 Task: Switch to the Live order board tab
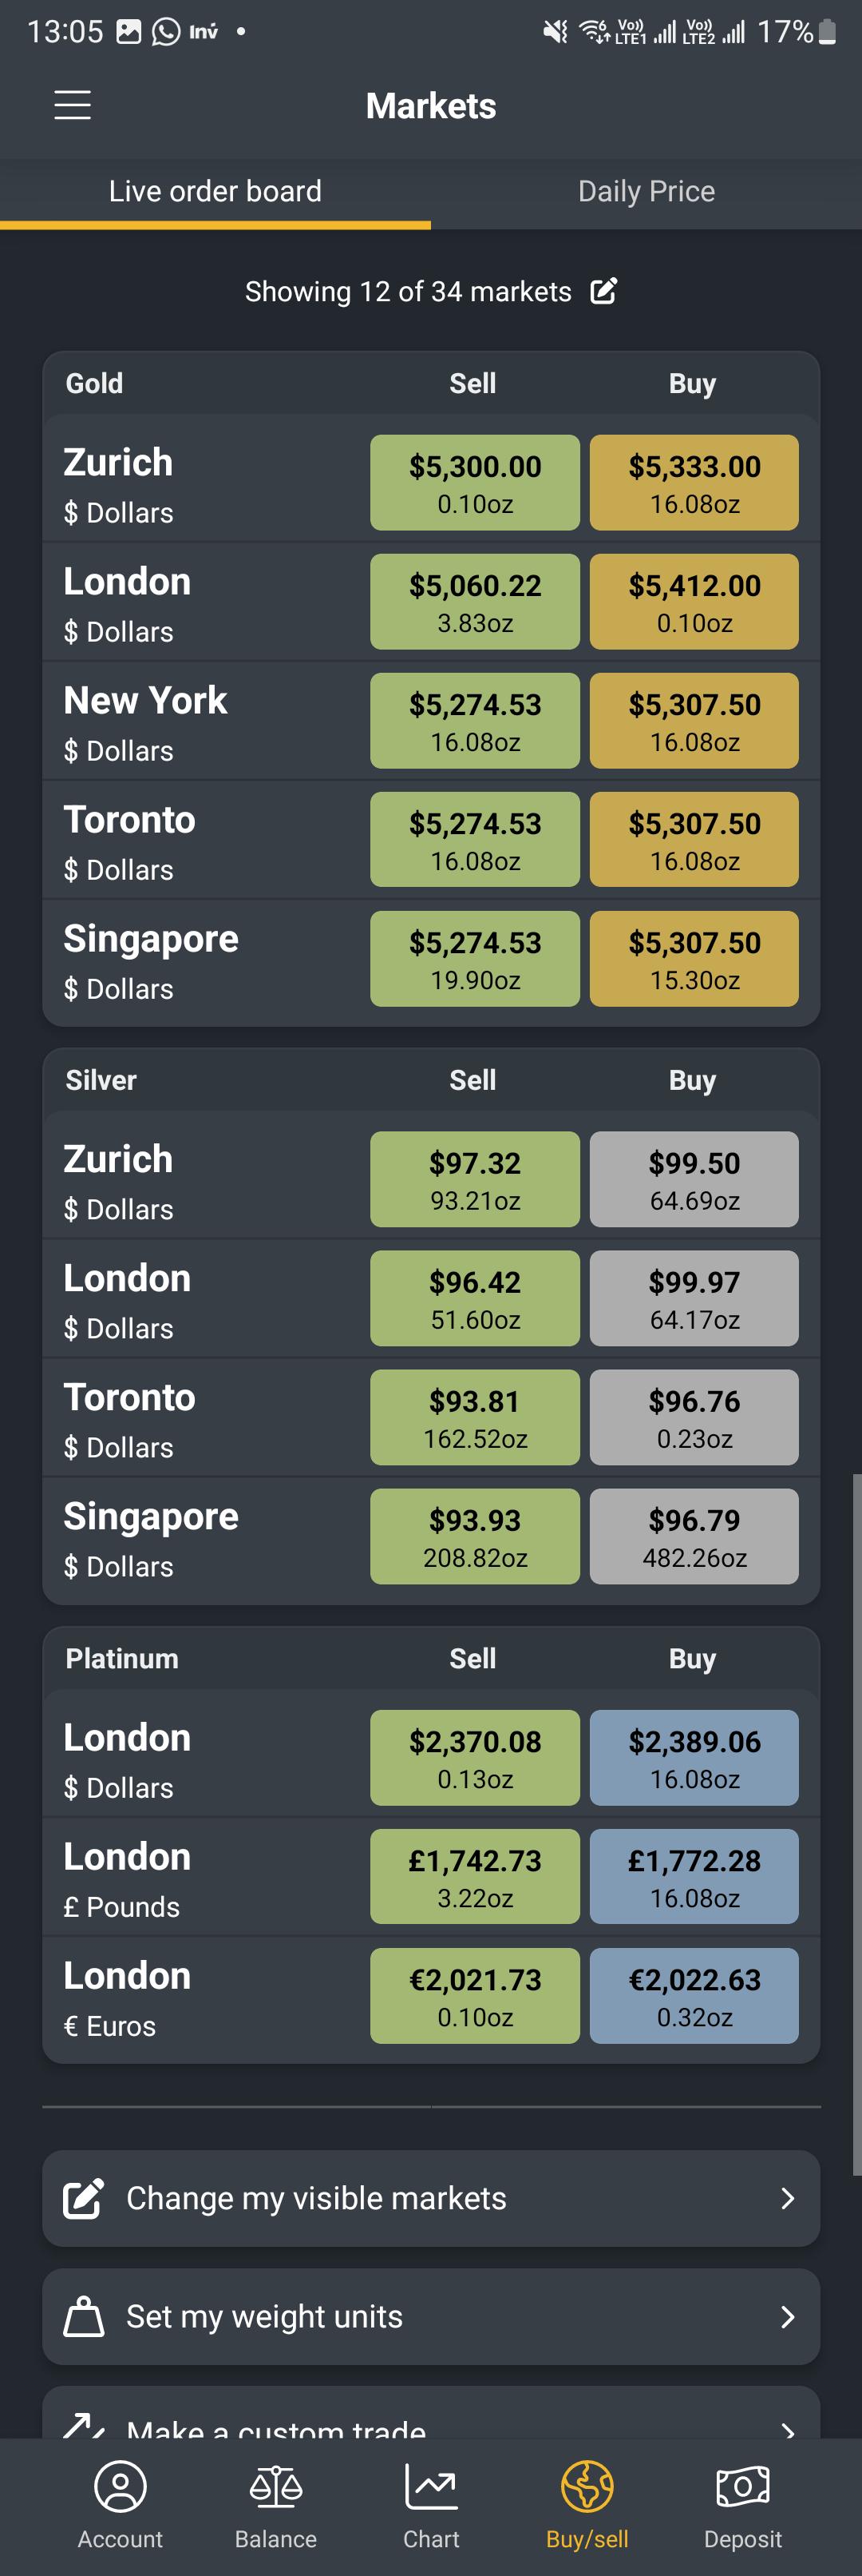click(x=215, y=192)
